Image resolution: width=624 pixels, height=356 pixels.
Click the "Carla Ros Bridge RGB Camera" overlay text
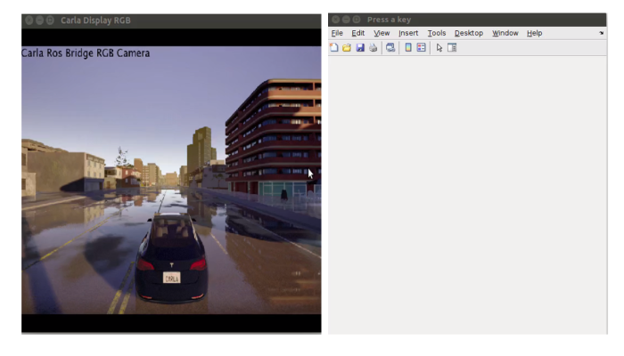[x=86, y=53]
